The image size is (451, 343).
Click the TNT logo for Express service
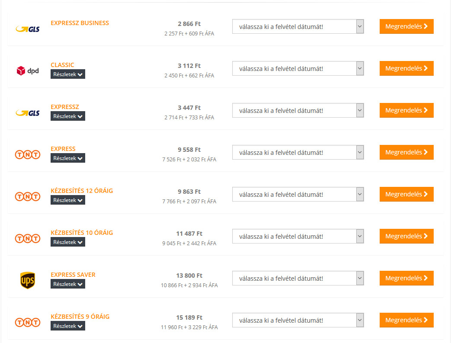[28, 154]
